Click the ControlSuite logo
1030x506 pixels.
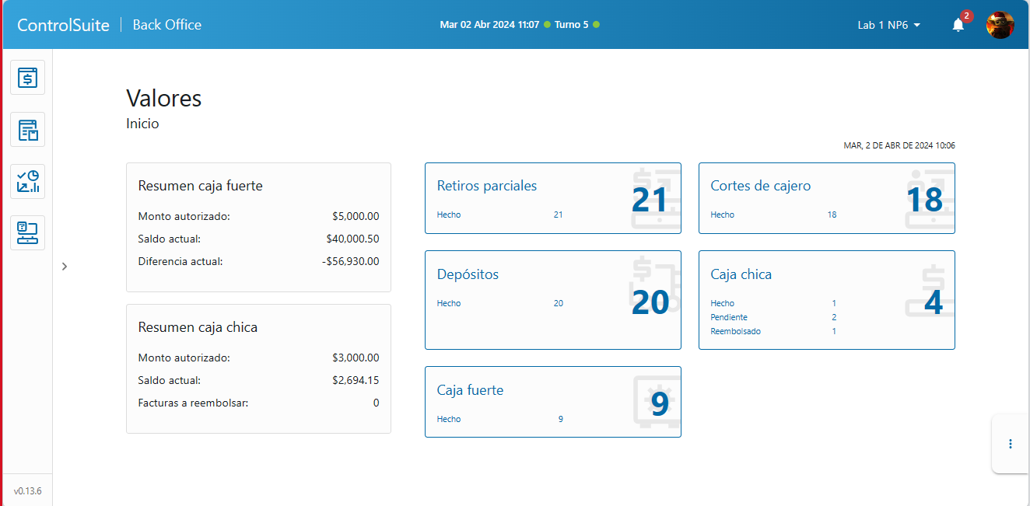(63, 25)
